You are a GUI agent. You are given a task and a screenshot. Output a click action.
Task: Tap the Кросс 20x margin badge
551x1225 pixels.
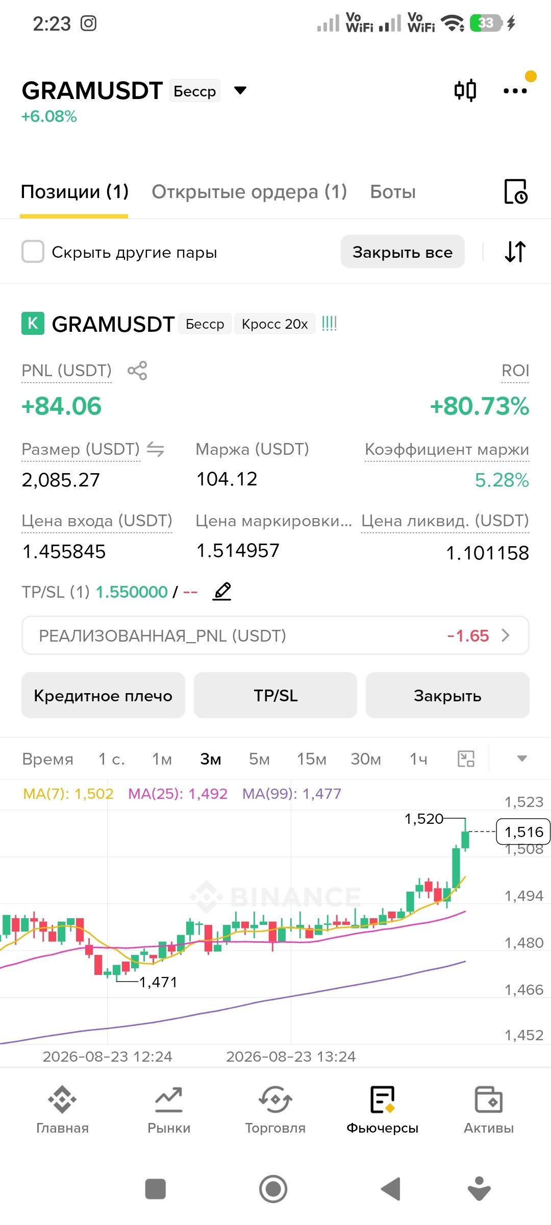(275, 324)
